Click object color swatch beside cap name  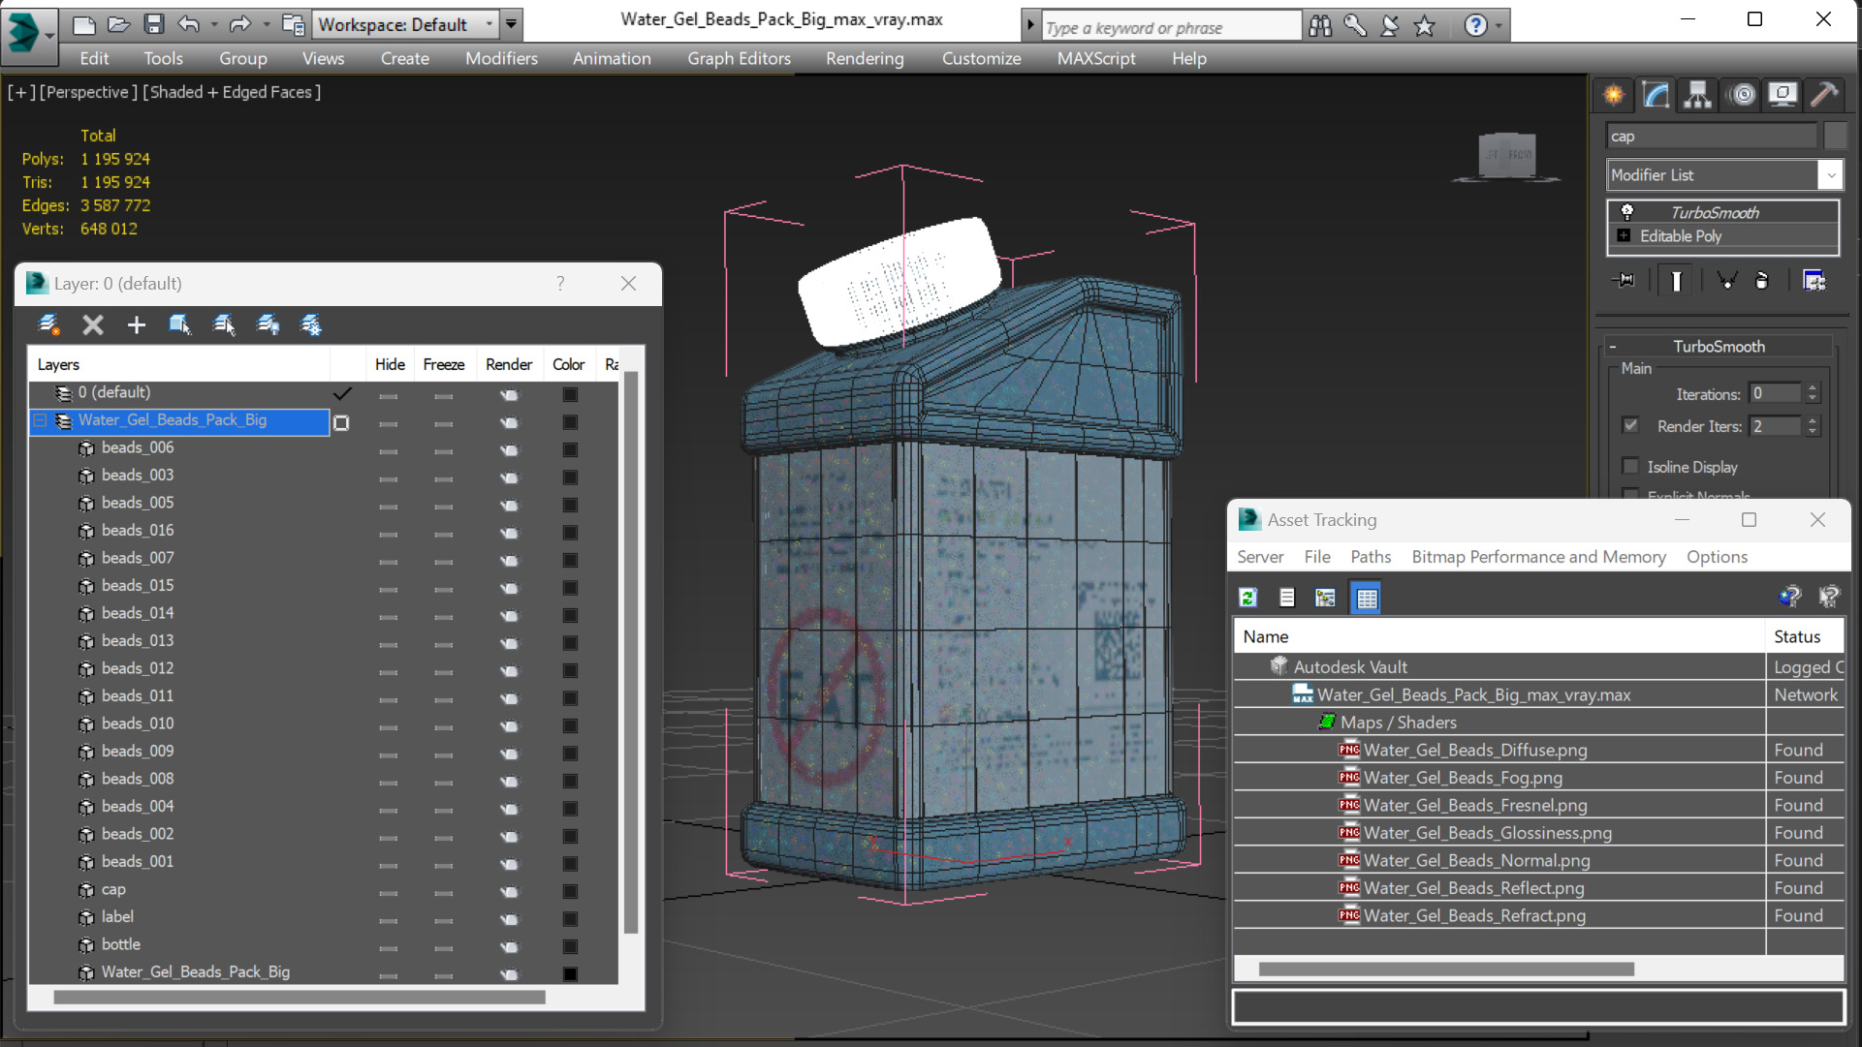click(x=1834, y=137)
